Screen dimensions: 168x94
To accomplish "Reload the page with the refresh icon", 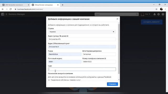I will 10,9.
